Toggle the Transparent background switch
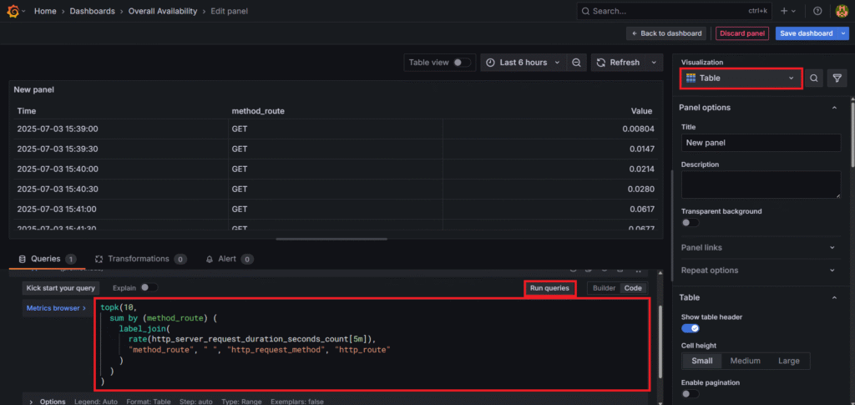The height and width of the screenshot is (405, 855). (x=690, y=223)
